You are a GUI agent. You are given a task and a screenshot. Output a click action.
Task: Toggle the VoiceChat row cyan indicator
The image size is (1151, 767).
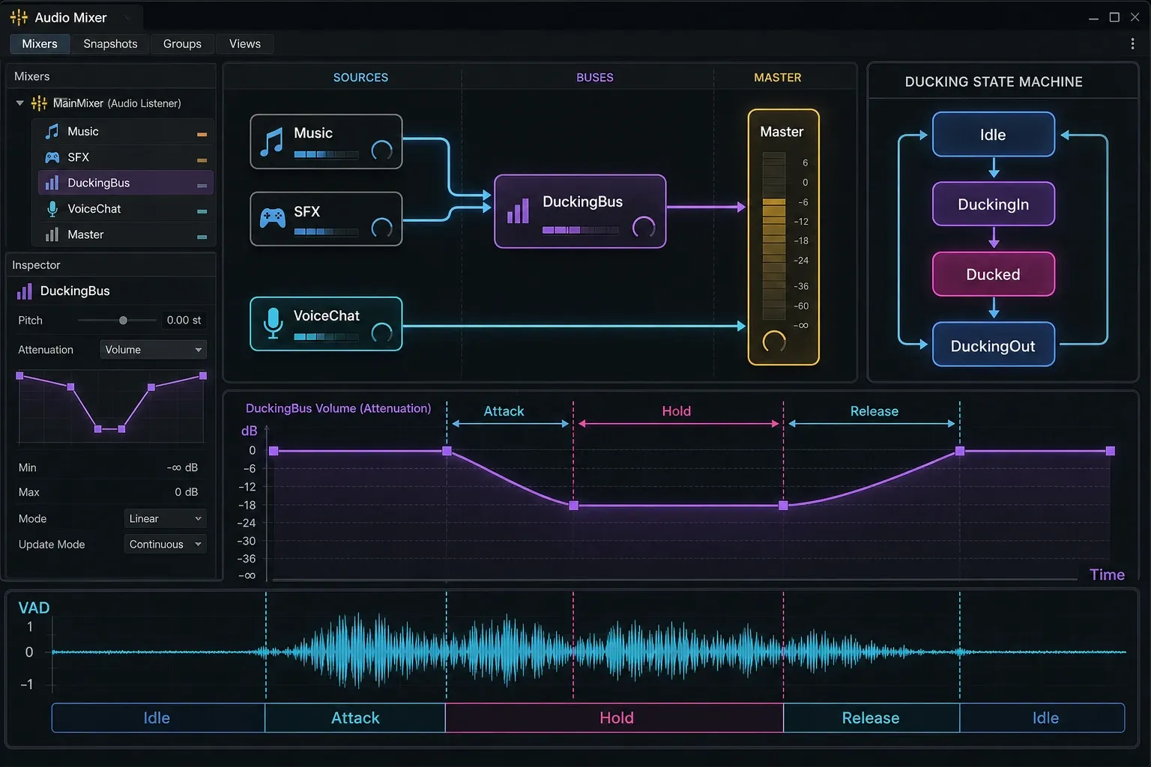(x=202, y=211)
